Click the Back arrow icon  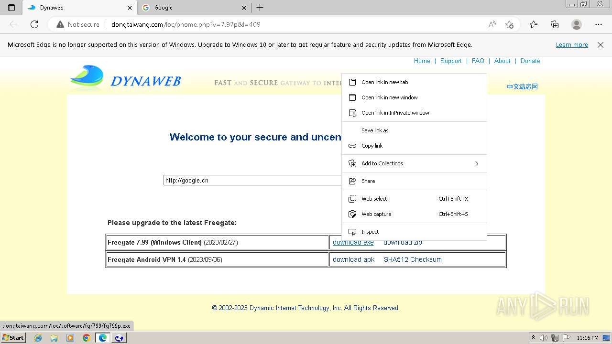(x=13, y=24)
